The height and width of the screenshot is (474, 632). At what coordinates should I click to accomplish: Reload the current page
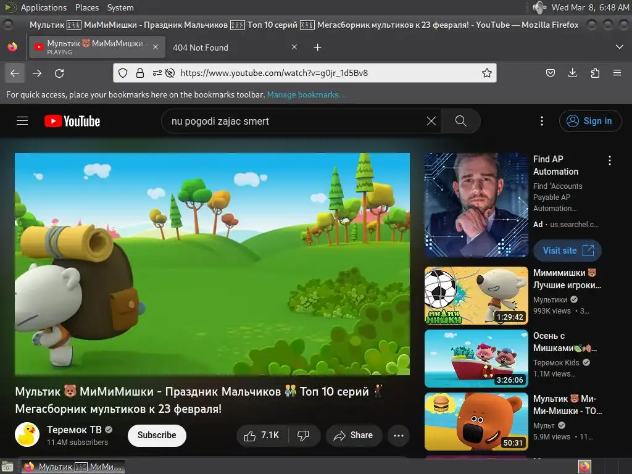coord(59,73)
